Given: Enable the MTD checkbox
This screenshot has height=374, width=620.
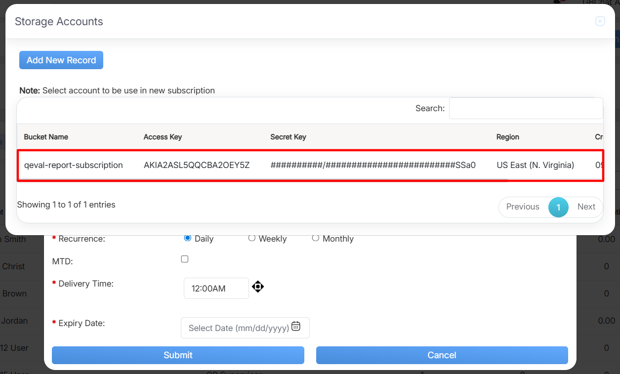Looking at the screenshot, I should point(185,259).
